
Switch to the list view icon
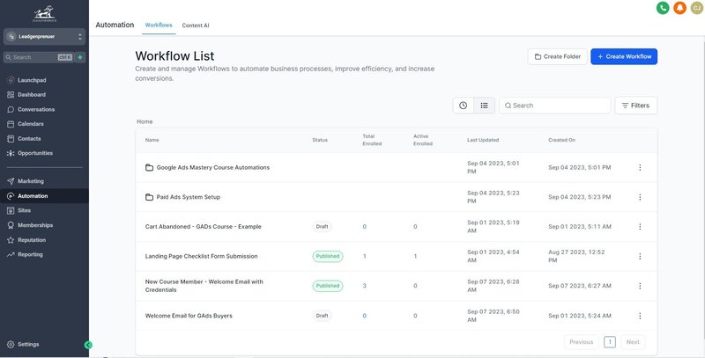coord(484,106)
